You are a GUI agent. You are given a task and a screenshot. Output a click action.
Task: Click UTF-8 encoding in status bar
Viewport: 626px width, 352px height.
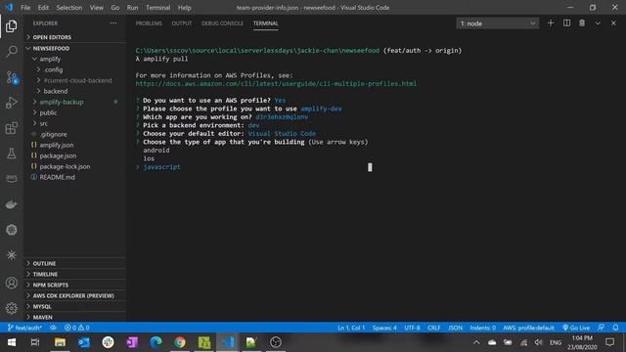tap(412, 328)
